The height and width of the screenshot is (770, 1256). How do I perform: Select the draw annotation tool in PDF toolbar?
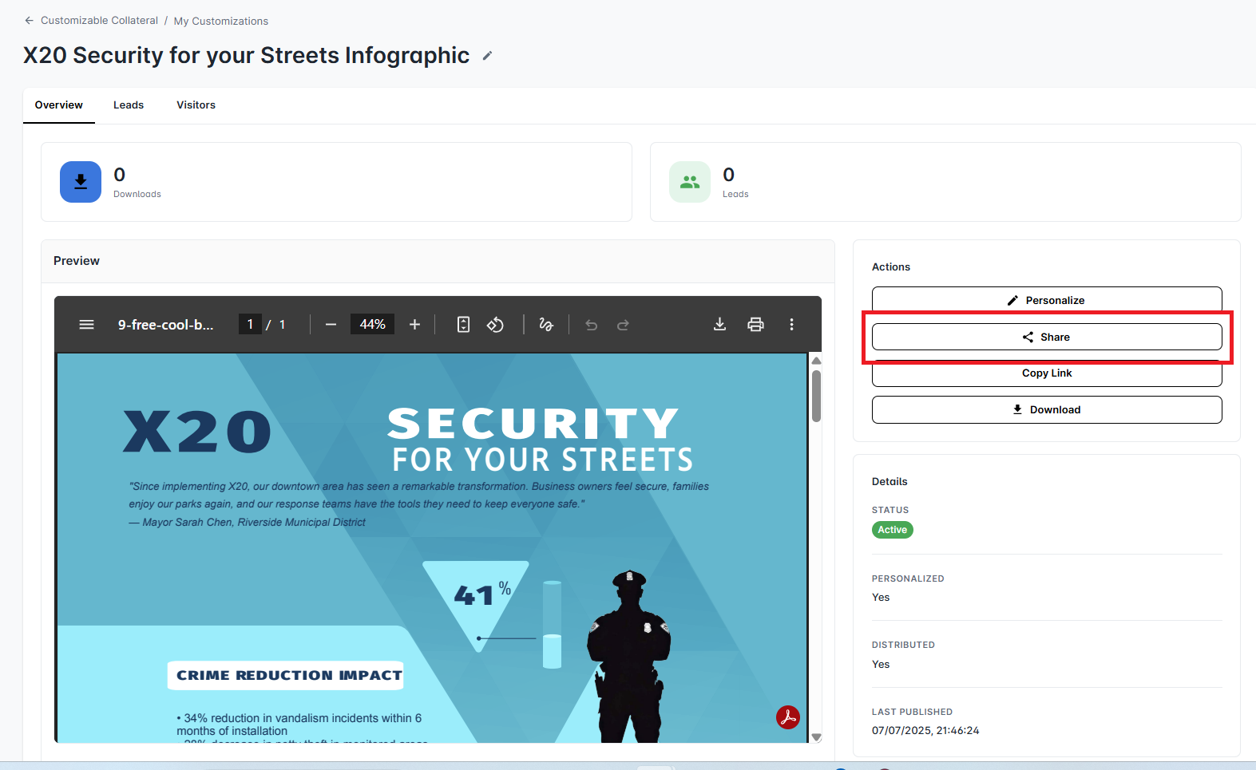pyautogui.click(x=546, y=325)
